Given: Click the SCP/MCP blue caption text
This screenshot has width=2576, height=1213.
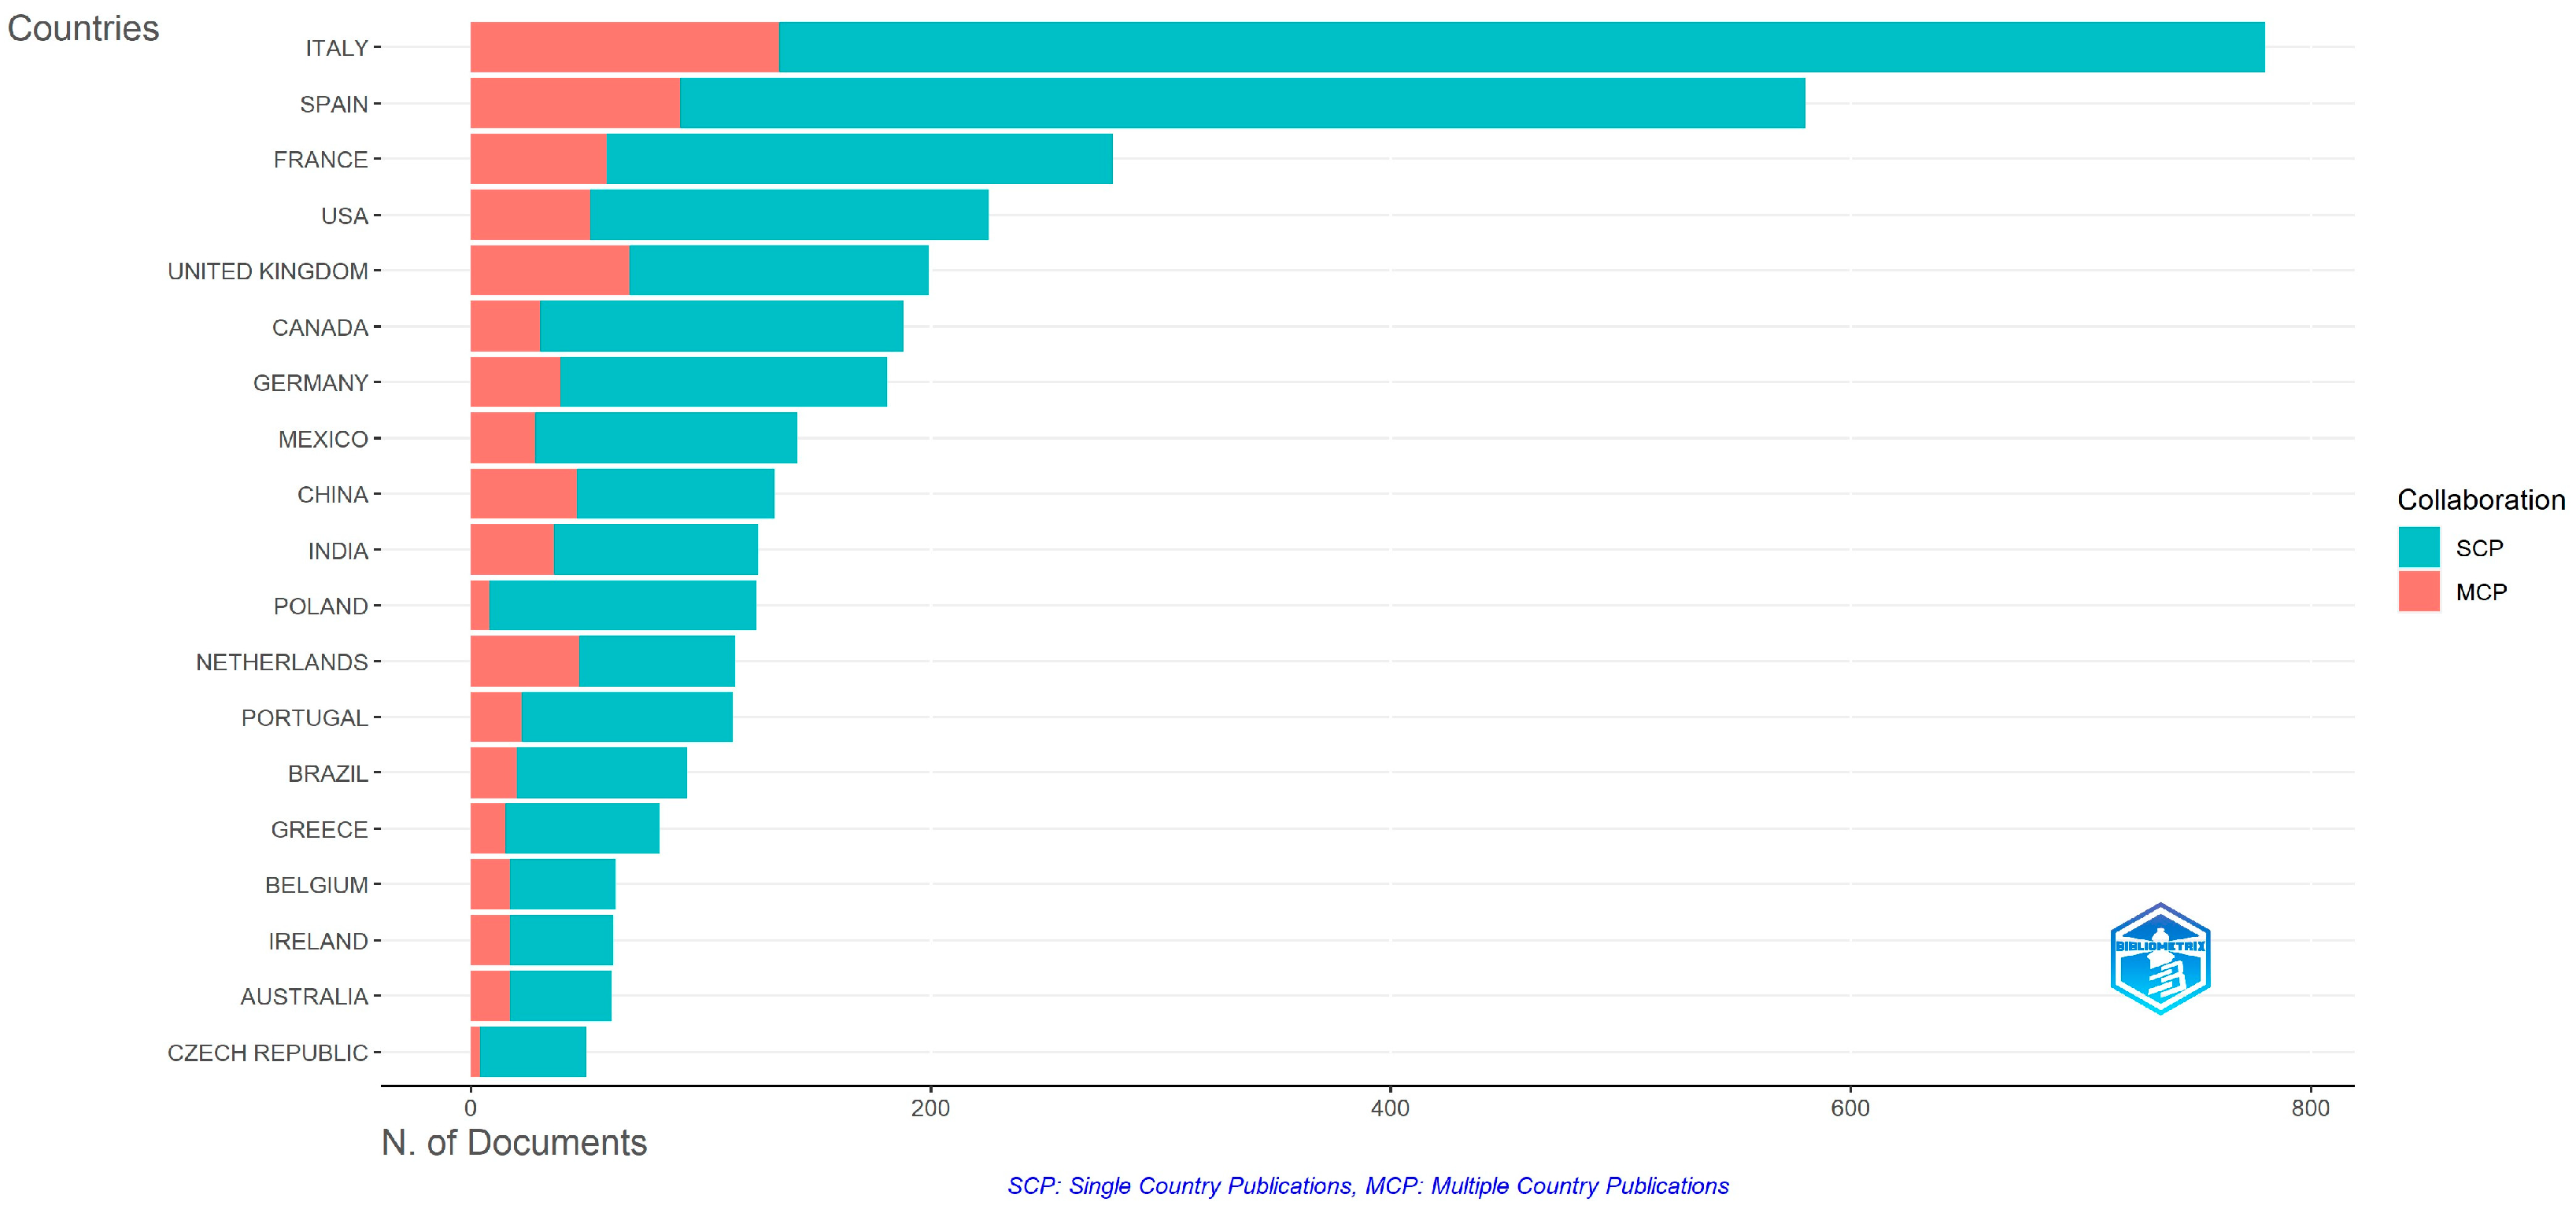Looking at the screenshot, I should tap(1367, 1186).
